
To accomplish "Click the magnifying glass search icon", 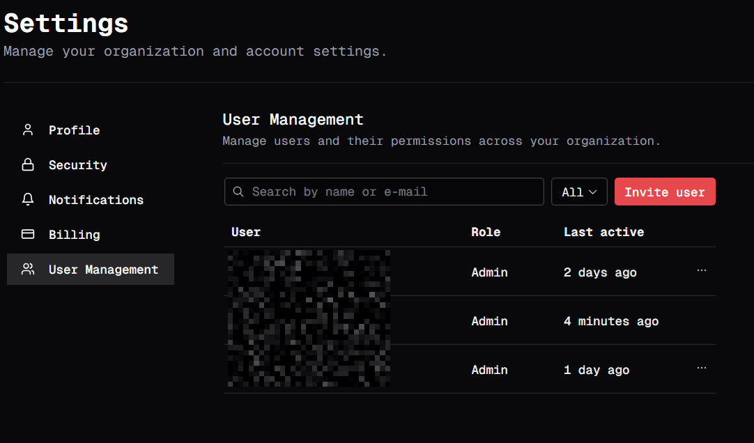I will [238, 192].
